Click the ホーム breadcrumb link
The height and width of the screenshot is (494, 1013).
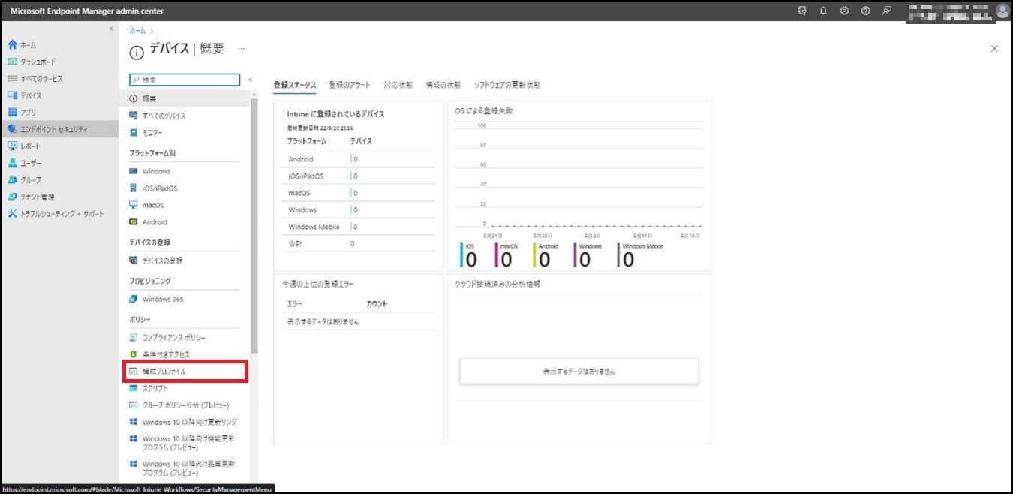tap(137, 30)
